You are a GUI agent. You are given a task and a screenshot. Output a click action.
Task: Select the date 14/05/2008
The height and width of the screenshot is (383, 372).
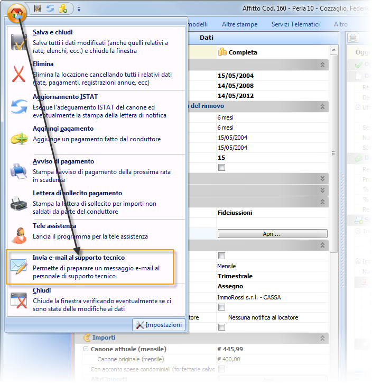tap(235, 86)
